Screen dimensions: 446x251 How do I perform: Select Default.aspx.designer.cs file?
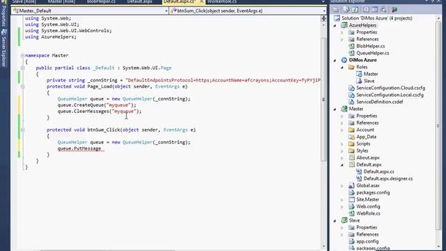388,178
